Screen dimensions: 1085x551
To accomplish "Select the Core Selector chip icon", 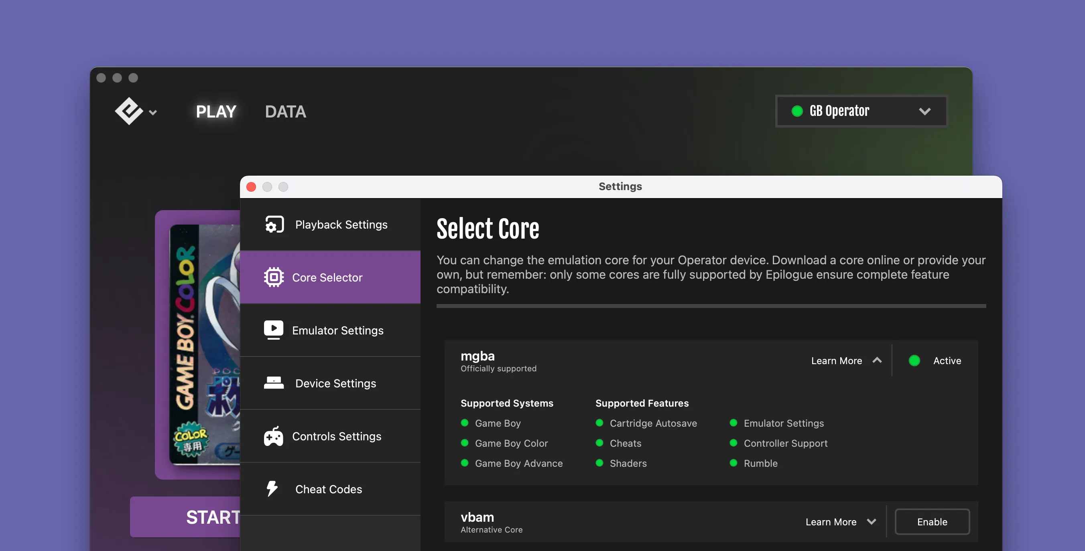I will [273, 277].
